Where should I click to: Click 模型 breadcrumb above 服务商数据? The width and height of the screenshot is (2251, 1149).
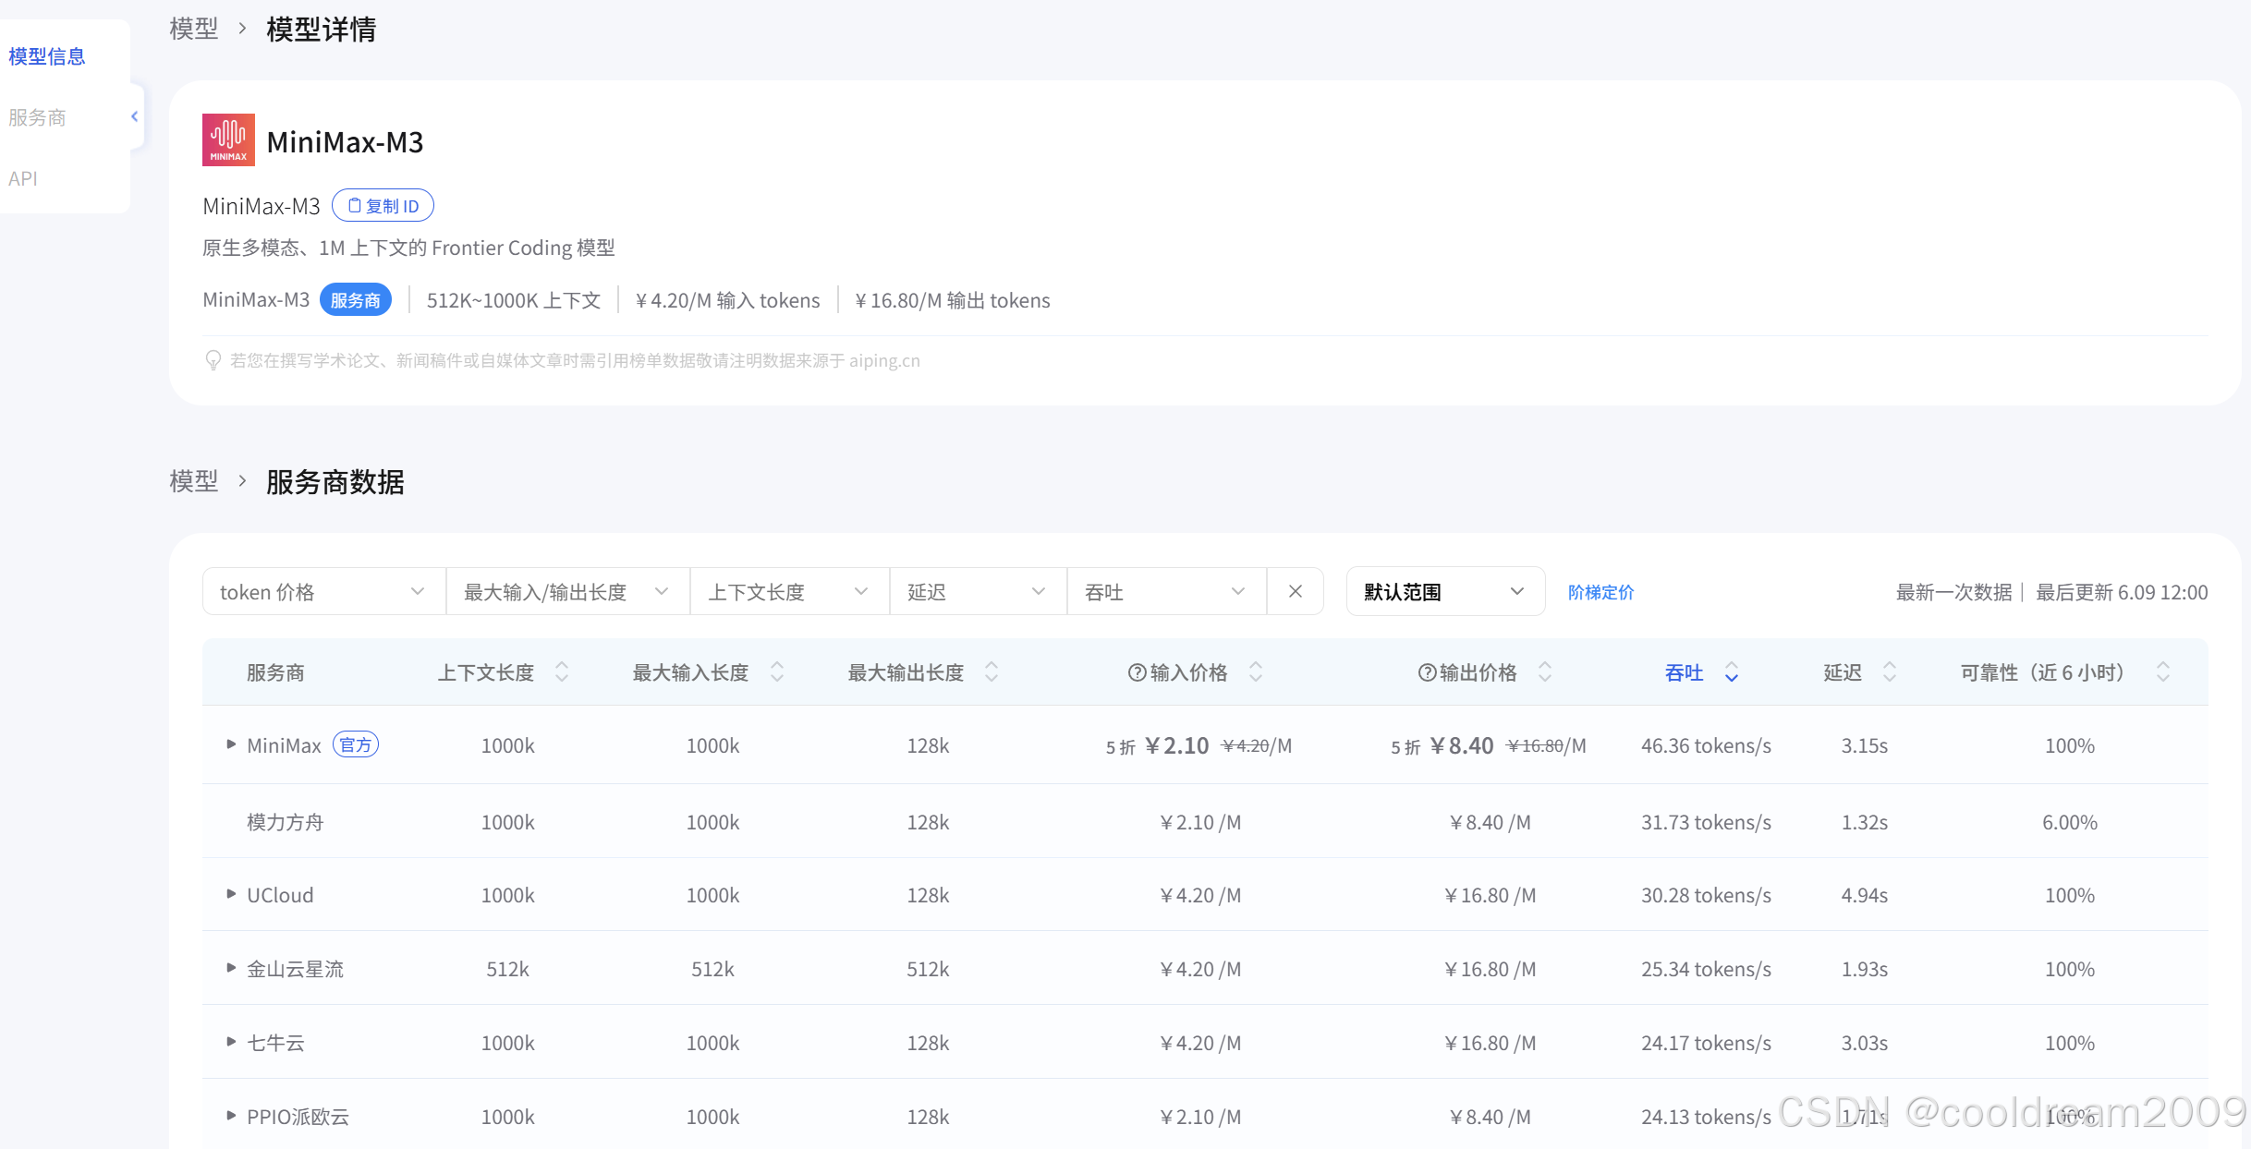pos(194,481)
